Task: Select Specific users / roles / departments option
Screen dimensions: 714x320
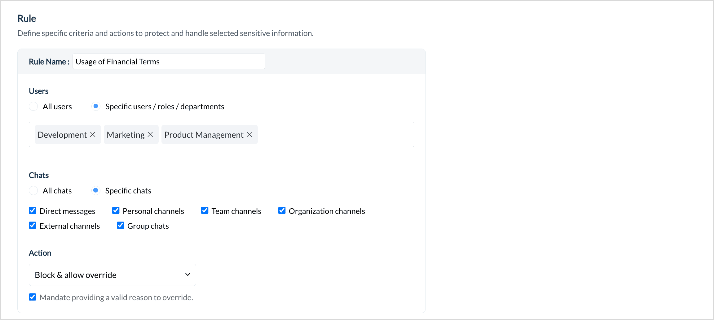Action: click(x=96, y=106)
